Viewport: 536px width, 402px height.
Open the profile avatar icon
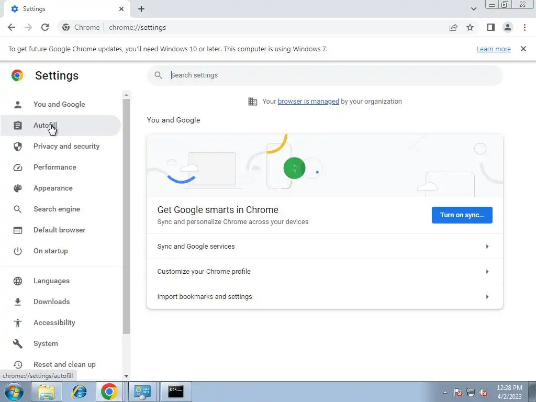click(508, 27)
